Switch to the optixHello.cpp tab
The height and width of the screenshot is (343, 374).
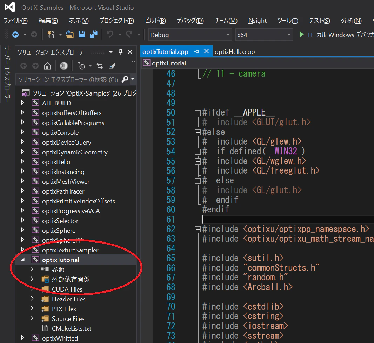pos(235,51)
